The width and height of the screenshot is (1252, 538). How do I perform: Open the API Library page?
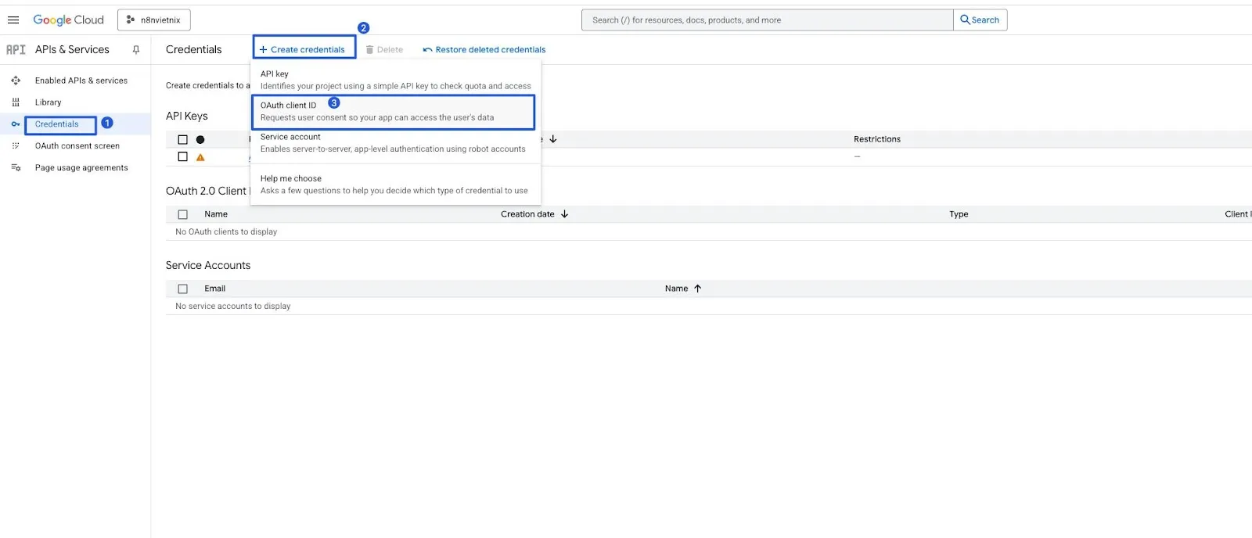tap(48, 102)
